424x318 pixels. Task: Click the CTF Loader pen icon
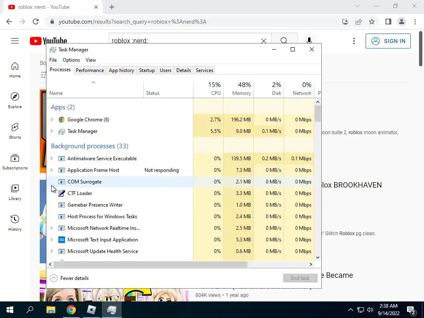[x=62, y=193]
